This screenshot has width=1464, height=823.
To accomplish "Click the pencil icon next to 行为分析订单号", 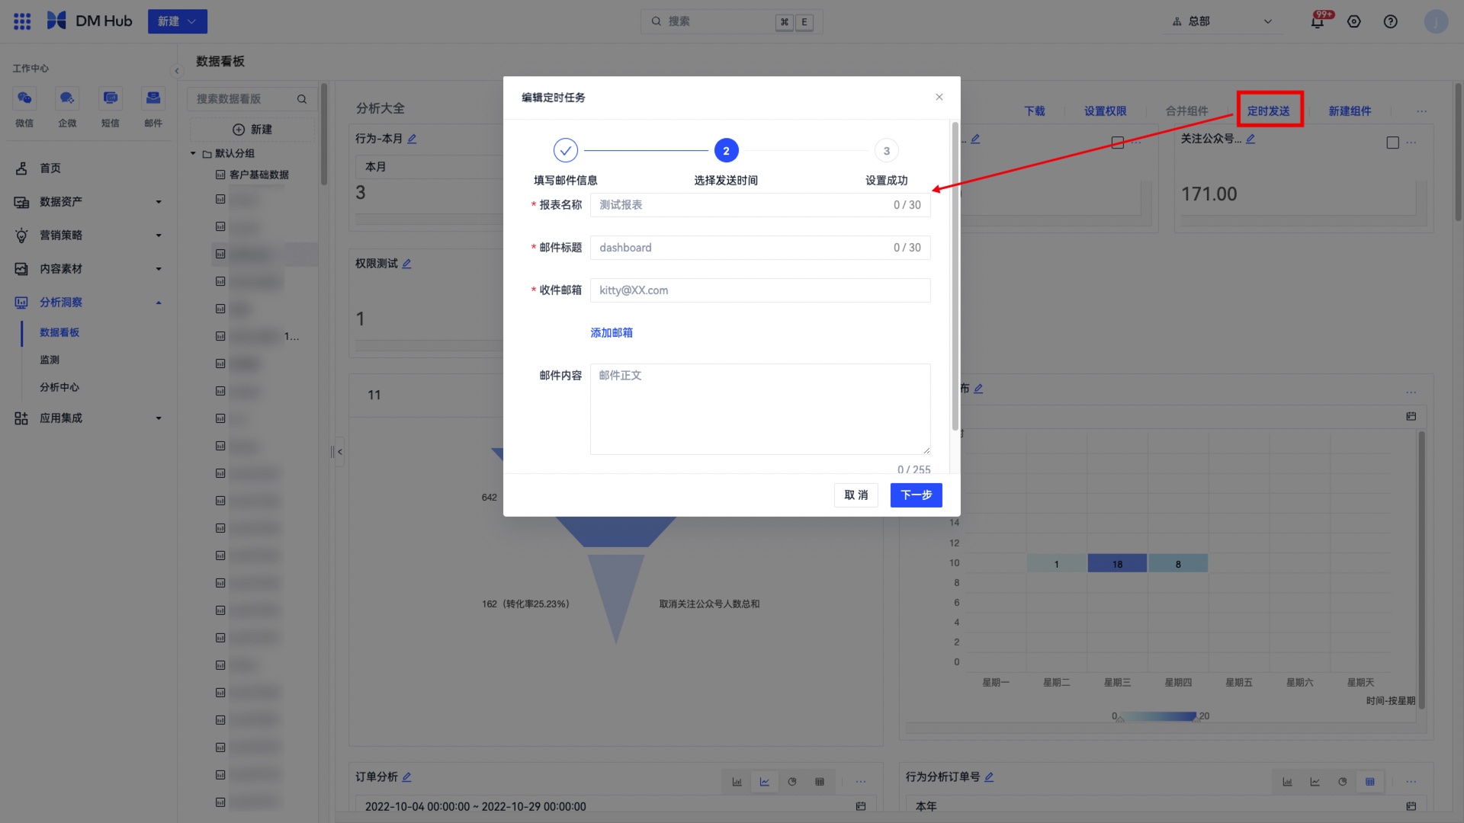I will (989, 777).
